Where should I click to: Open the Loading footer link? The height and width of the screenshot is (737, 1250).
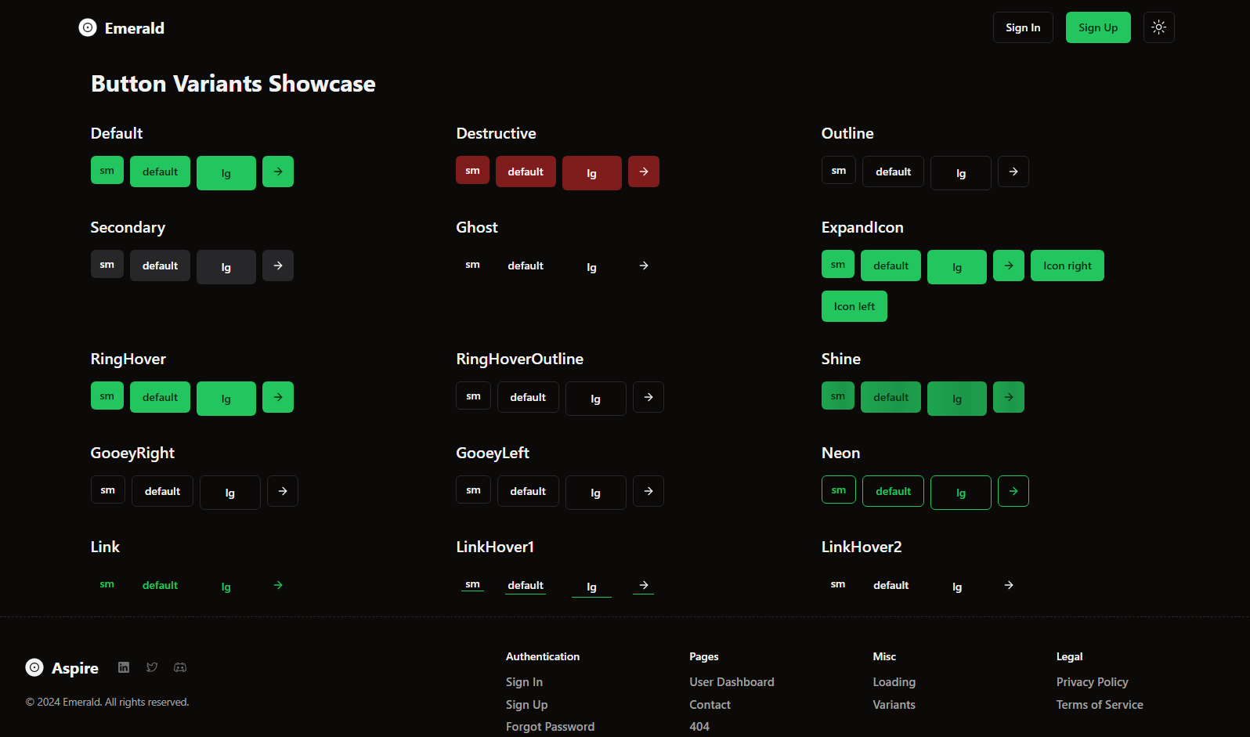[x=894, y=682]
